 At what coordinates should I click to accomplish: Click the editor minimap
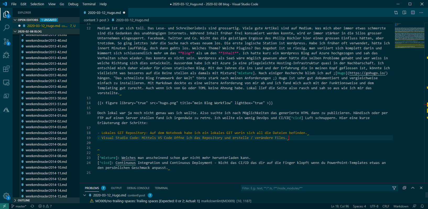[x=409, y=35]
